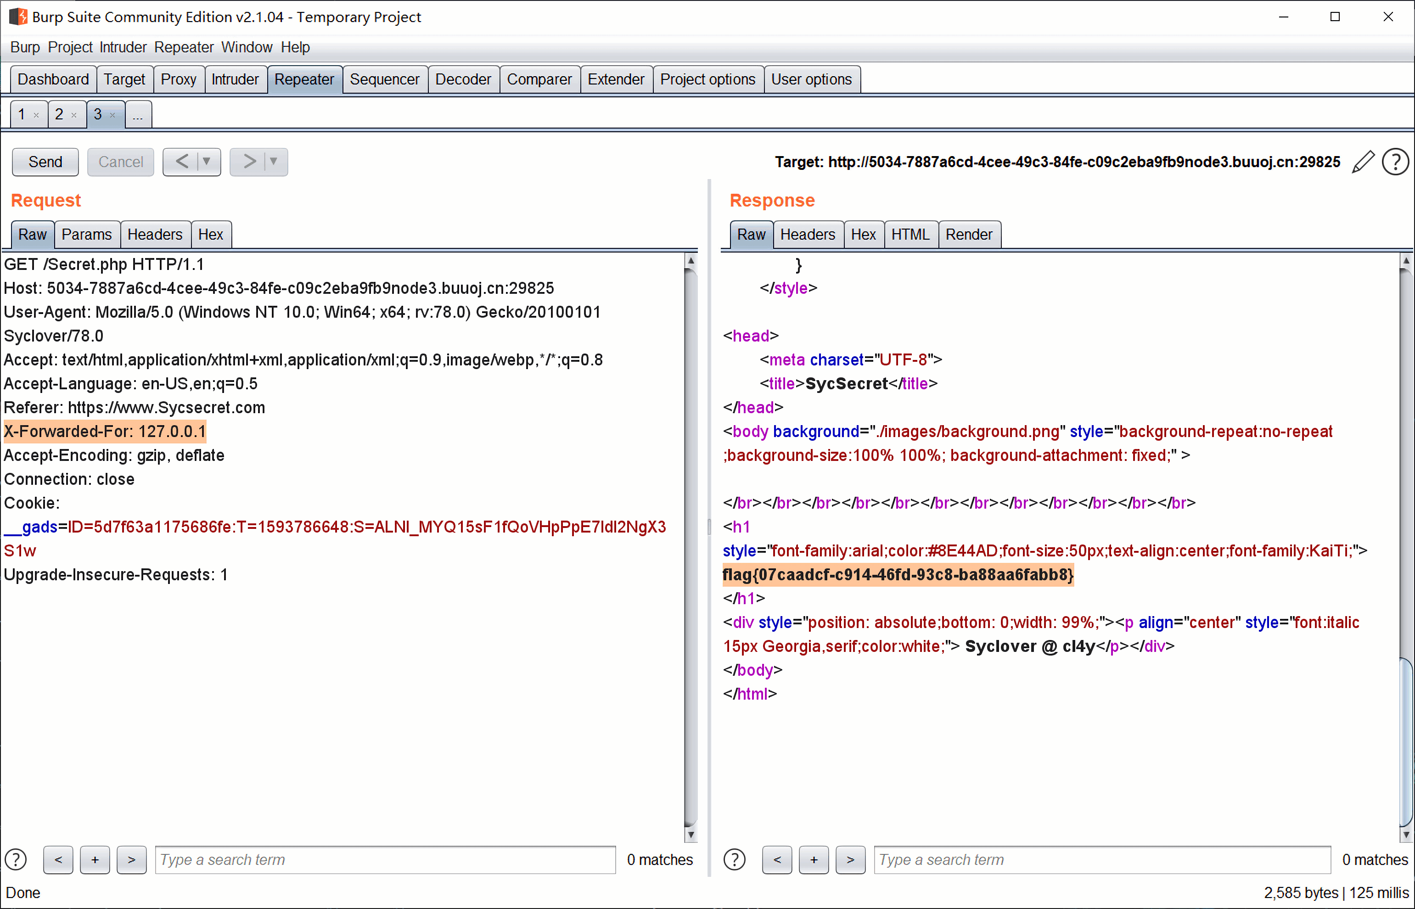This screenshot has height=909, width=1415.
Task: Click the Referer: https://www.Sycsecret.com line
Action: pos(135,407)
